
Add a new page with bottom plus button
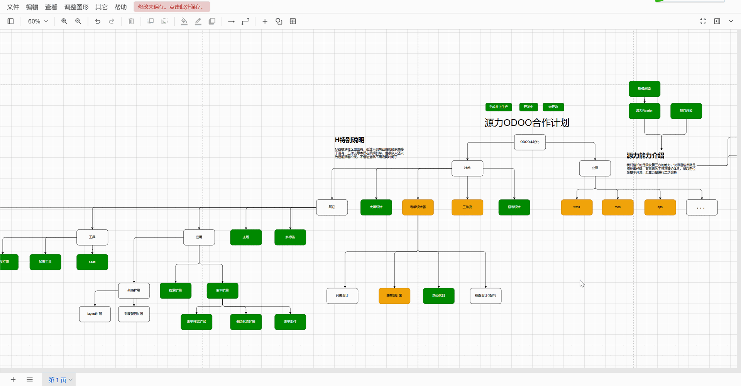coord(13,380)
